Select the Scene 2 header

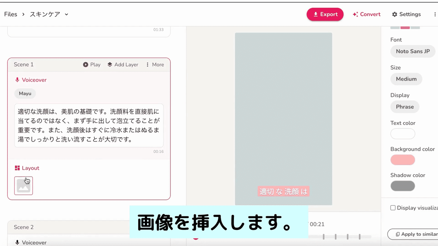[89, 227]
